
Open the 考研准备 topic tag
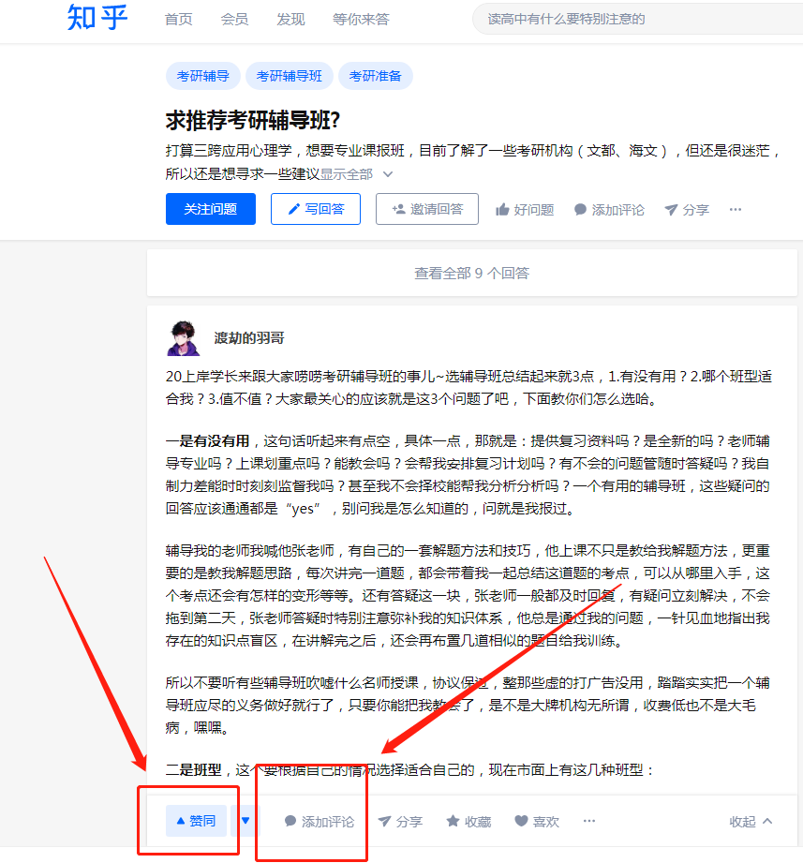tap(376, 76)
